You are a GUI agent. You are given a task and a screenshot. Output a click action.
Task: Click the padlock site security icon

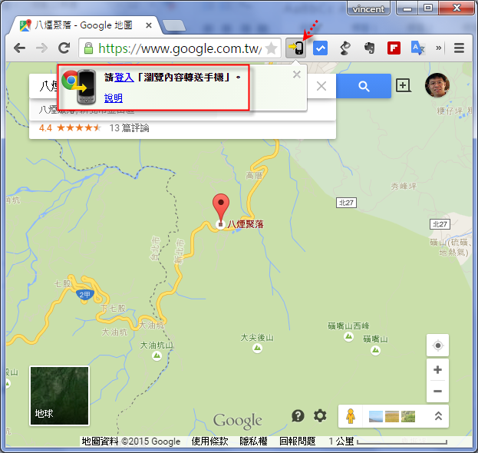(x=88, y=48)
